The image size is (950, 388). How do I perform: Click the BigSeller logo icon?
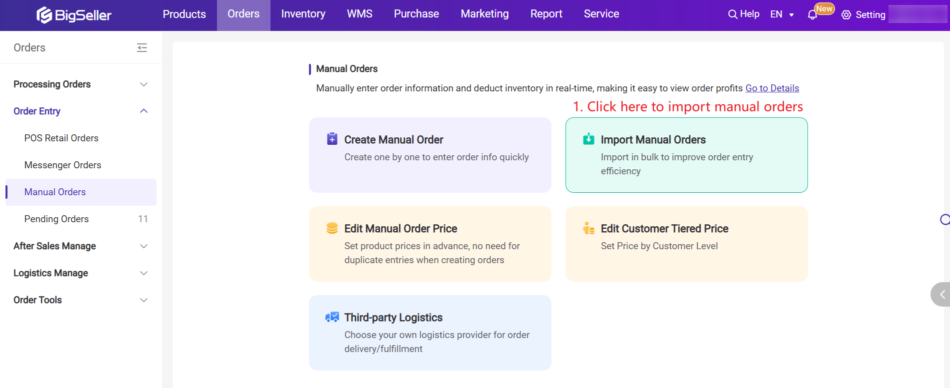click(44, 15)
